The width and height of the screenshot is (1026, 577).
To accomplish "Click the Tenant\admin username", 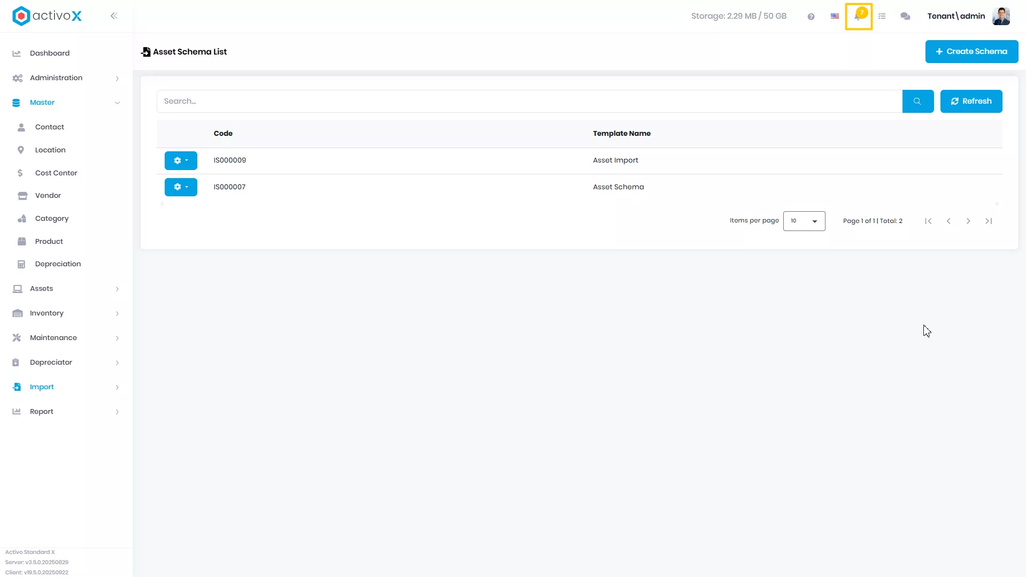I will pos(956,16).
